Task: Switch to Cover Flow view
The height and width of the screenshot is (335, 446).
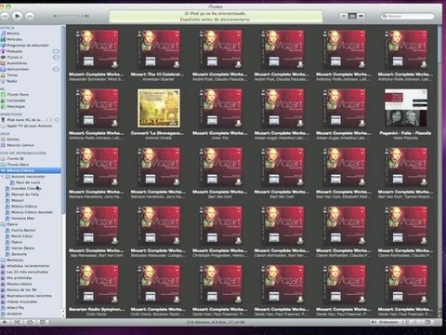Action: tap(361, 16)
